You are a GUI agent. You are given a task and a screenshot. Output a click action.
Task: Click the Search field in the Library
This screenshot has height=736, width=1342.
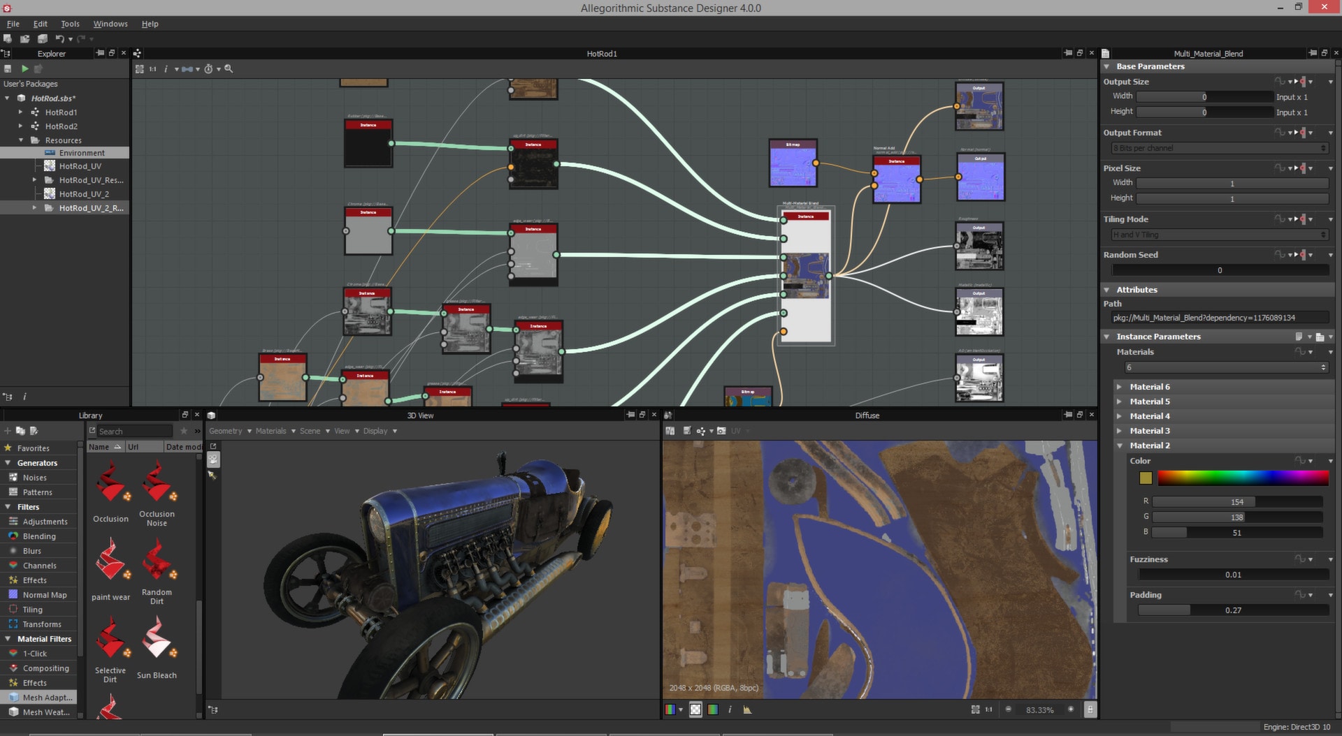(133, 431)
